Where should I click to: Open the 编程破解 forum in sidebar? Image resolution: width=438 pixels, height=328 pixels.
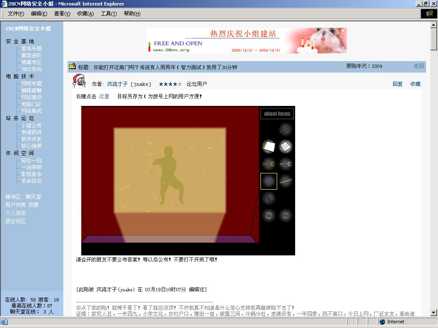[x=32, y=91]
